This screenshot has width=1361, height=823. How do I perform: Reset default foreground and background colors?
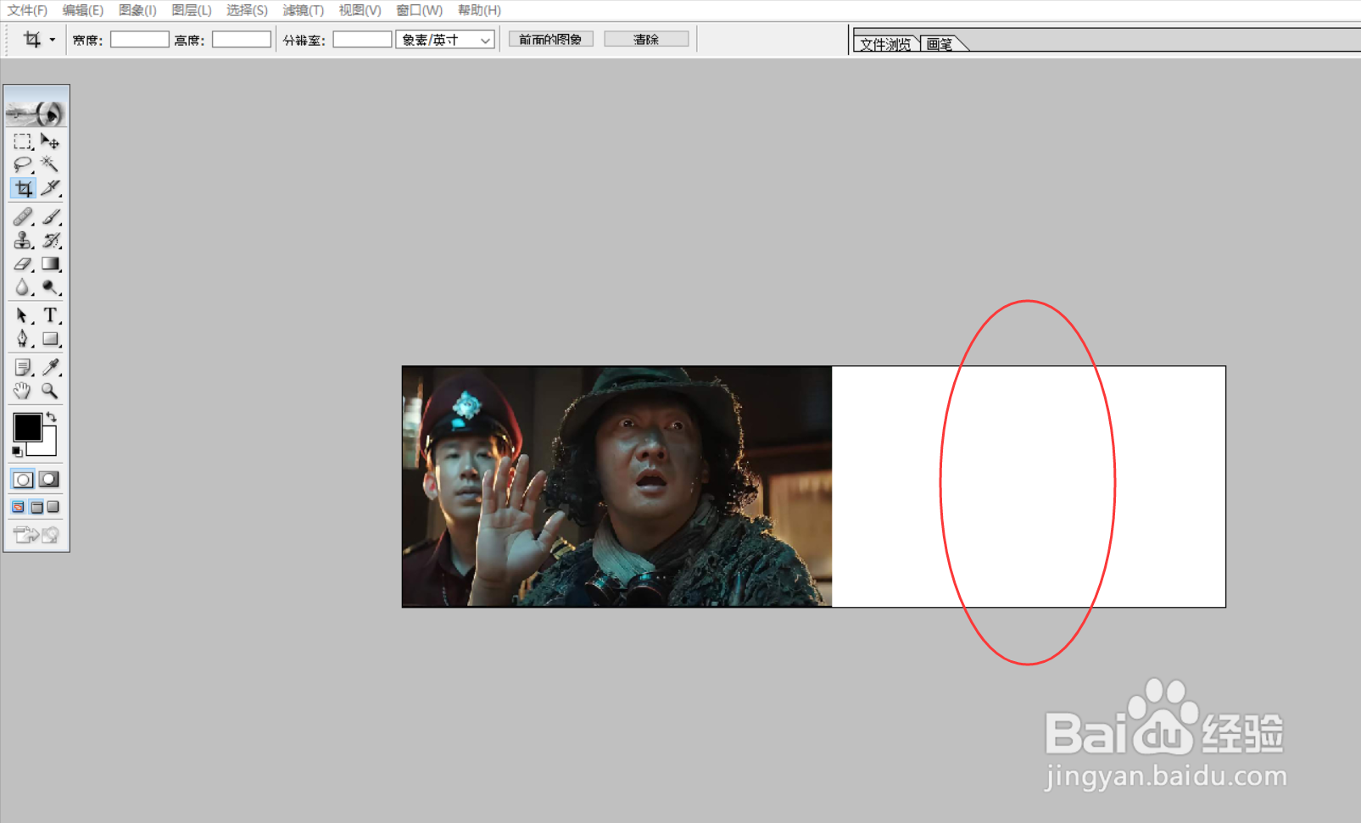coord(17,452)
